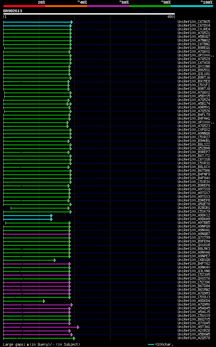
Task: Select hit label UniRef100_C5X8J3
Action: 194,297
